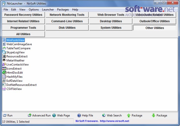Select LiveContactsView text in the list

[17, 65]
